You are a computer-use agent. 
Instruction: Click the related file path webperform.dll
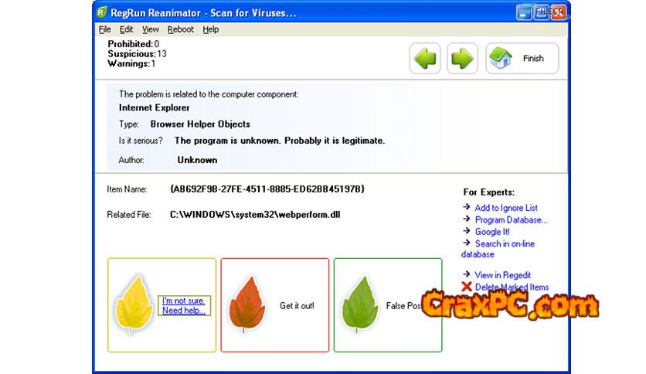[x=254, y=215]
